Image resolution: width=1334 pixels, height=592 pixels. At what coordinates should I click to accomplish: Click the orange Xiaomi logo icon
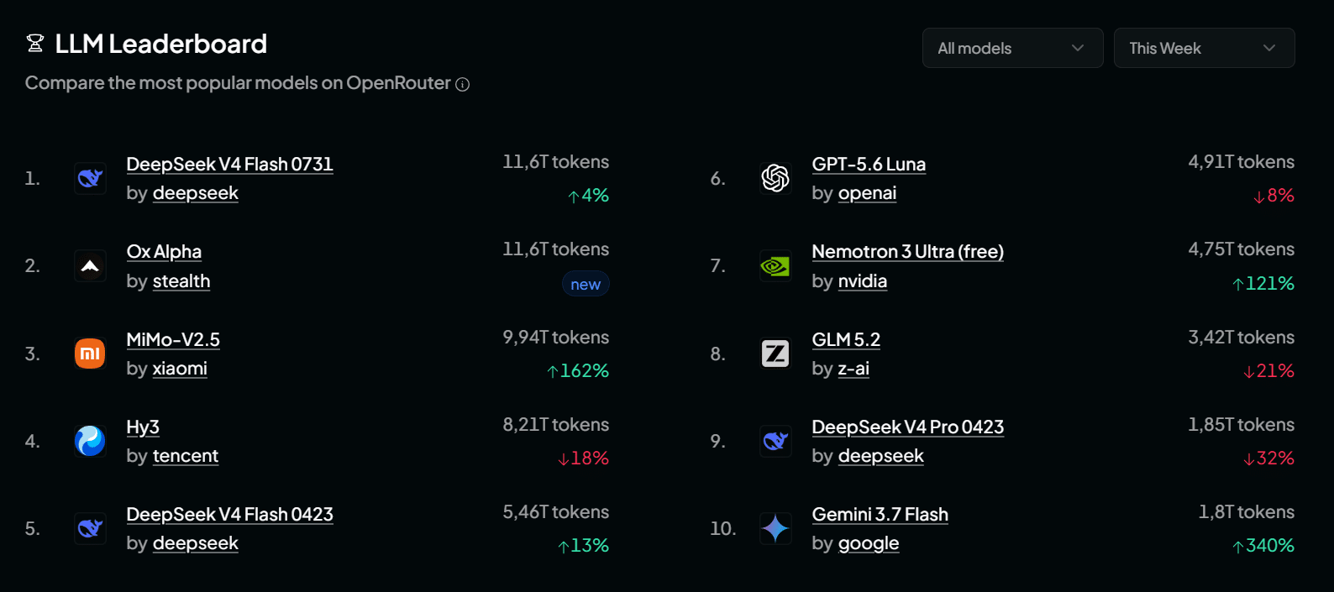click(x=90, y=354)
